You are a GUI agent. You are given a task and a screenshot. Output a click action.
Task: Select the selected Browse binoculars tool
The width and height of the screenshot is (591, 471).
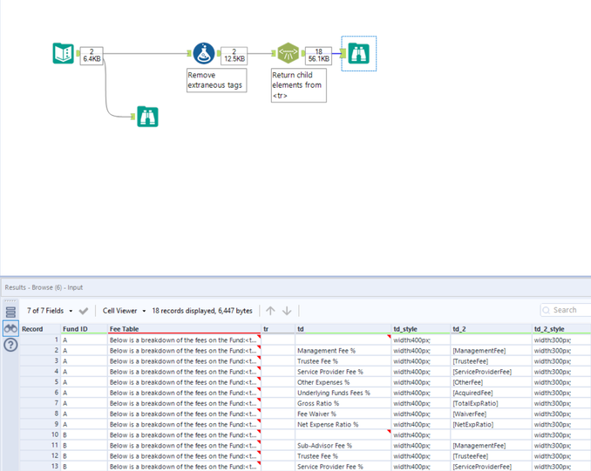pos(358,53)
